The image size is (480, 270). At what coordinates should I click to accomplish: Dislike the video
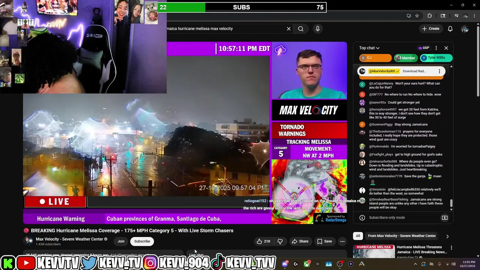click(x=280, y=241)
